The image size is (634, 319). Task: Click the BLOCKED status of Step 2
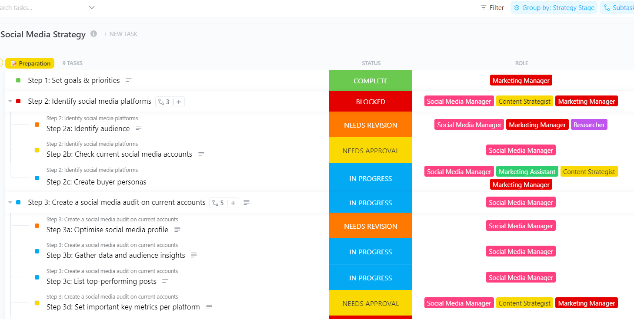(370, 102)
